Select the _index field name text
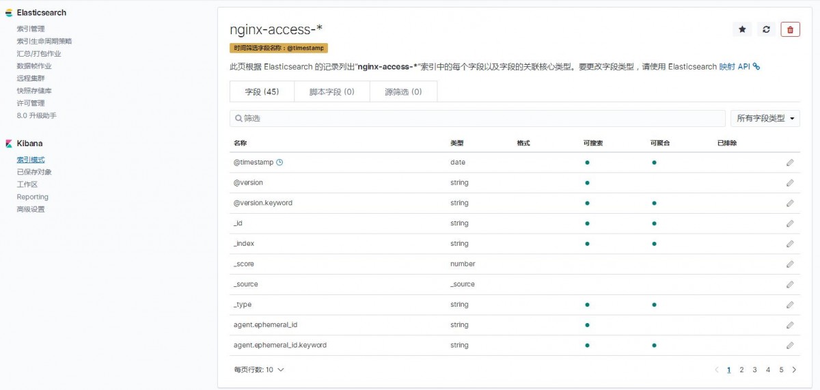 point(244,244)
